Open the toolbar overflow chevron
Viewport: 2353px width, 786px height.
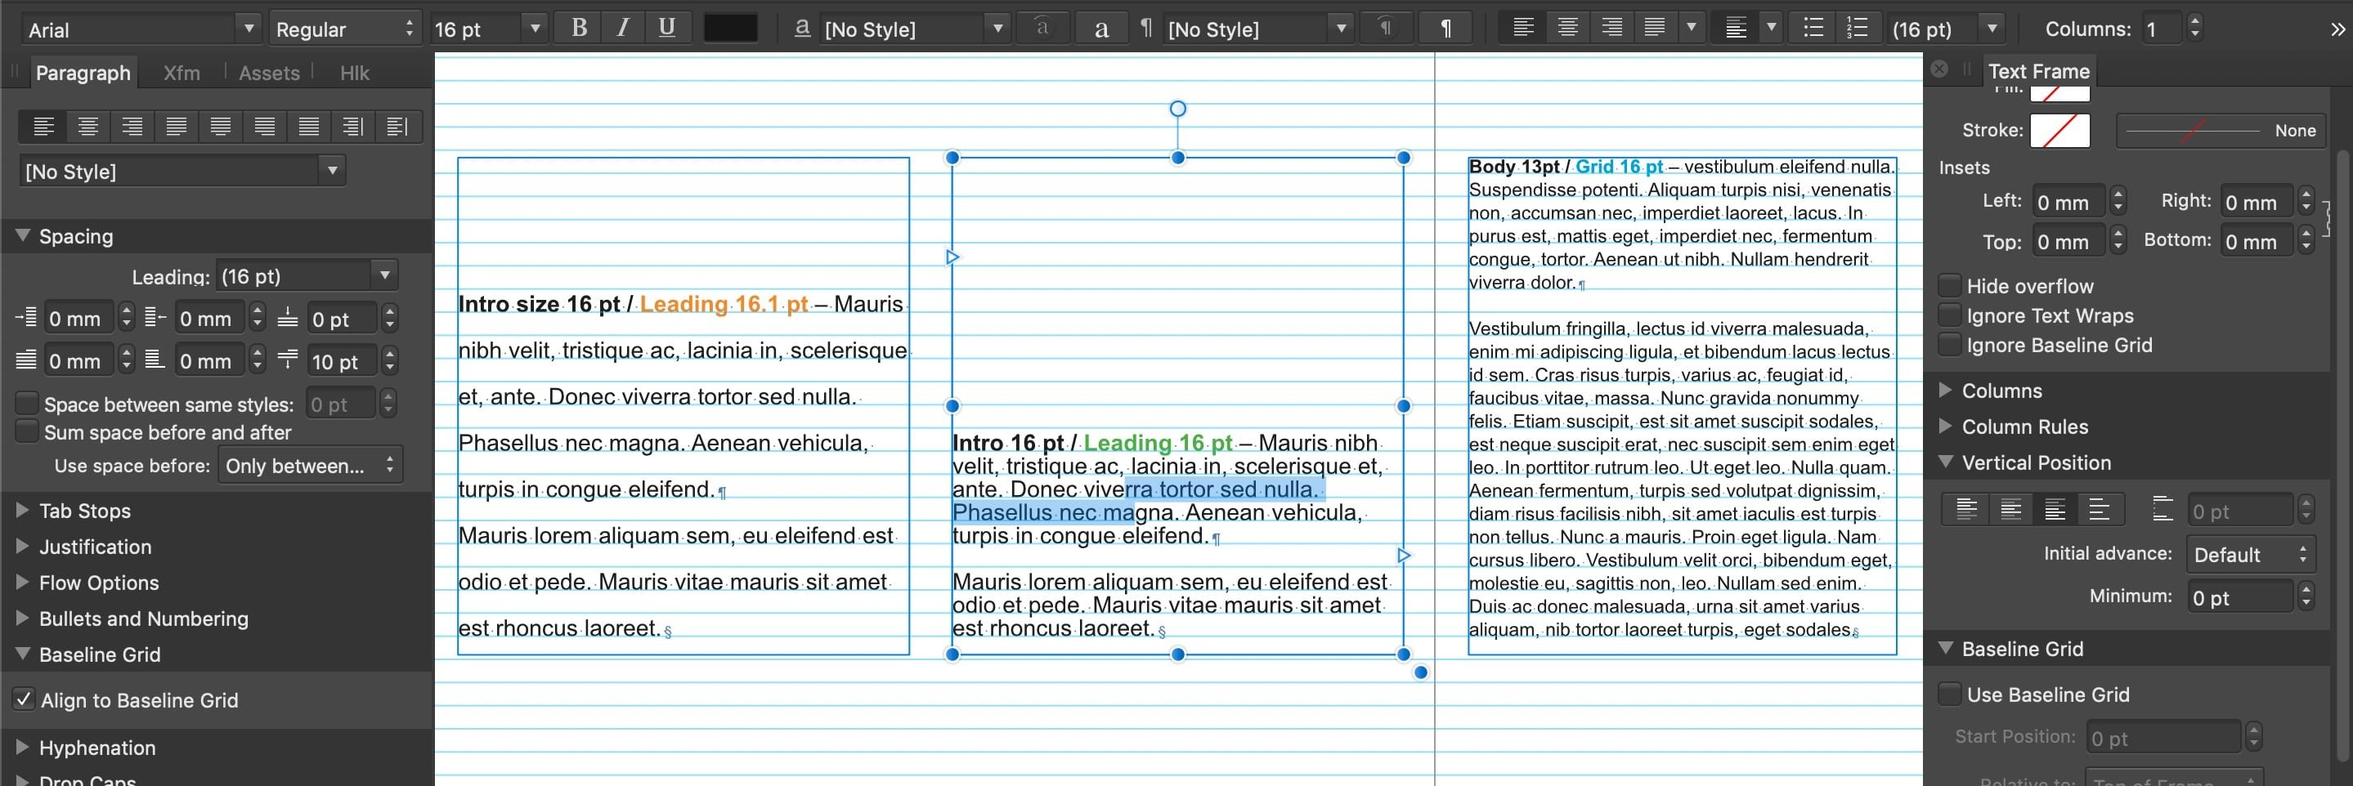[x=2337, y=29]
